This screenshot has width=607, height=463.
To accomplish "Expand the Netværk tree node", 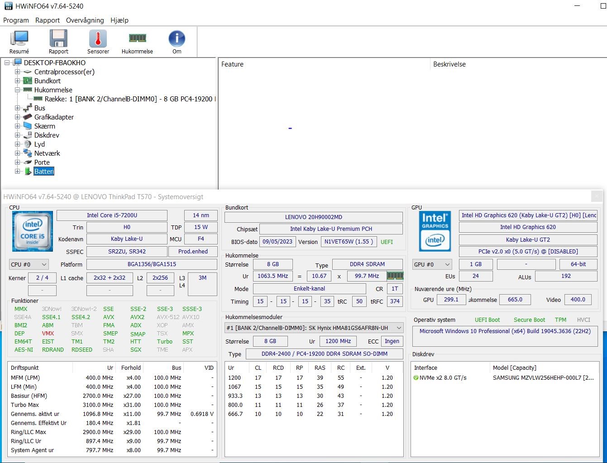I will coord(17,153).
